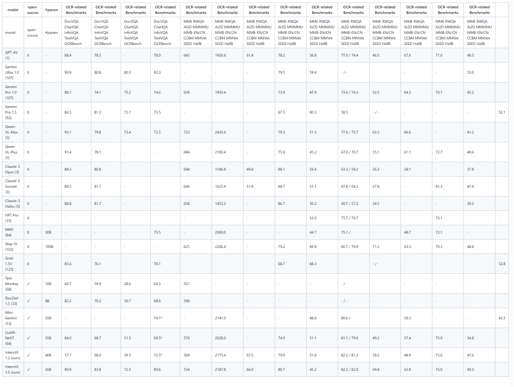Screen dimensions: 514x387
Task: Select the 77.0 / 74.4 cell
Action: point(353,55)
